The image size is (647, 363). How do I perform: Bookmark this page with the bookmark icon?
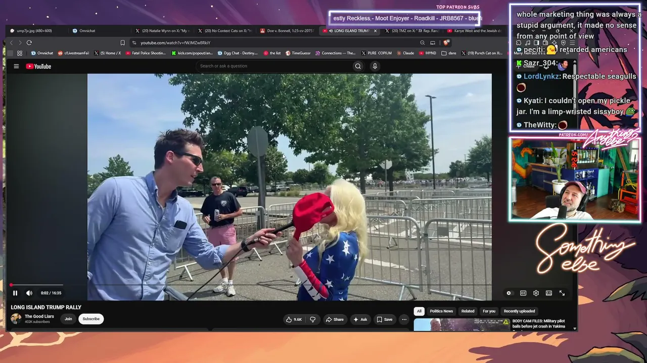pyautogui.click(x=122, y=43)
